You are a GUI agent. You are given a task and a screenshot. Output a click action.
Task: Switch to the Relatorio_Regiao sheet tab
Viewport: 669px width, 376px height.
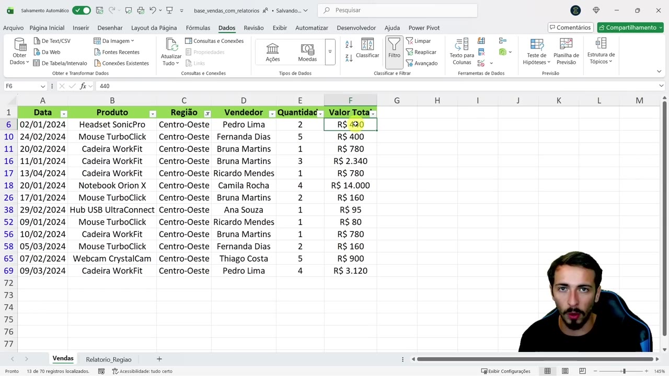(109, 359)
